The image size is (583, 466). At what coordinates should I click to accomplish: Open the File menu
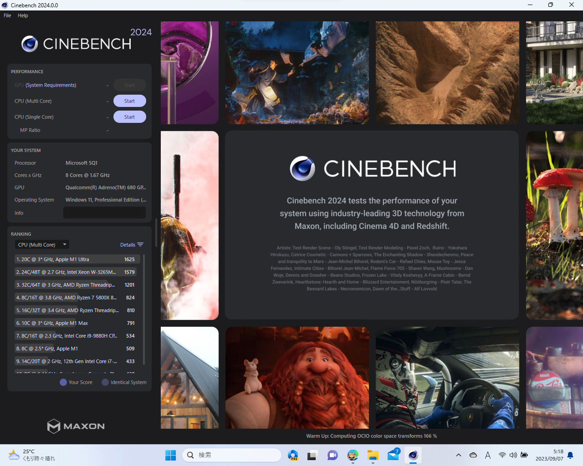point(7,15)
